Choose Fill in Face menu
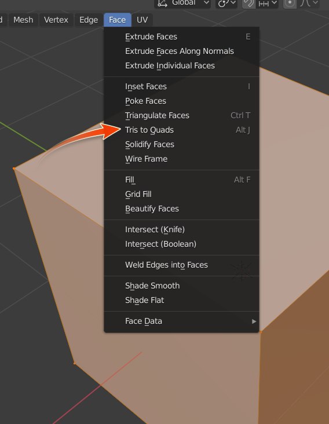329x424 pixels. [x=181, y=180]
